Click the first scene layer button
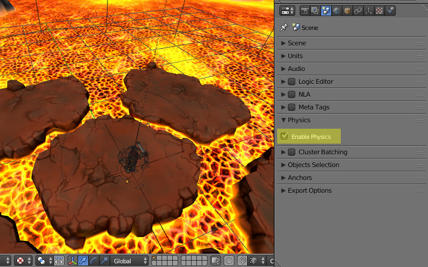 click(155, 258)
